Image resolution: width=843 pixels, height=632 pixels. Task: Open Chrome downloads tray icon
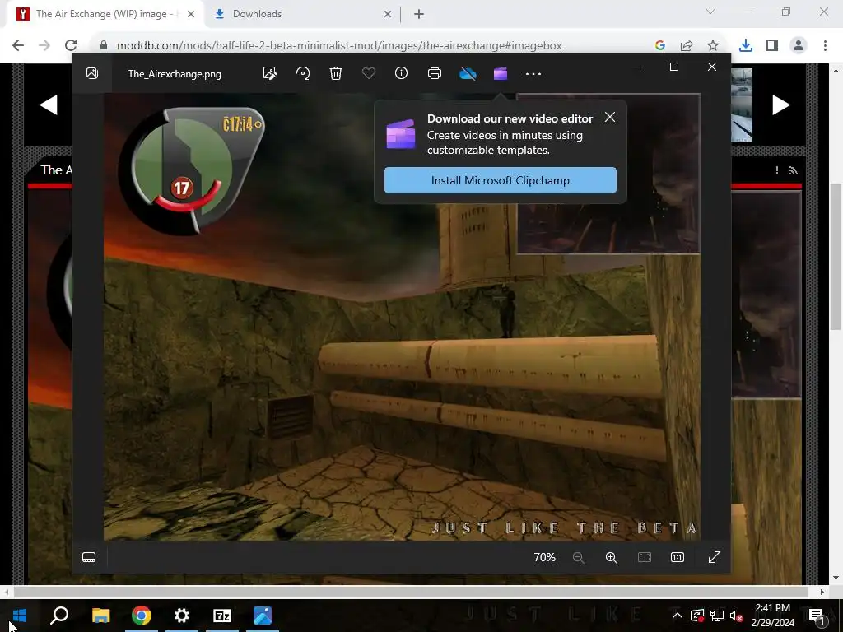tap(746, 46)
